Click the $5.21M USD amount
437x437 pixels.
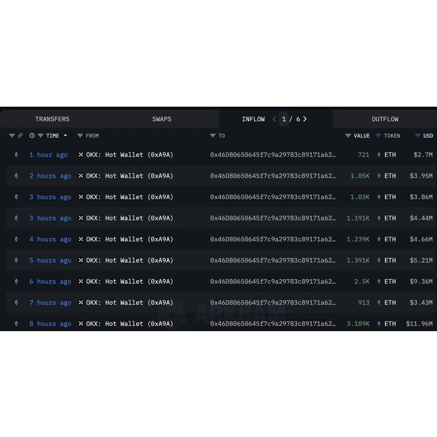421,261
